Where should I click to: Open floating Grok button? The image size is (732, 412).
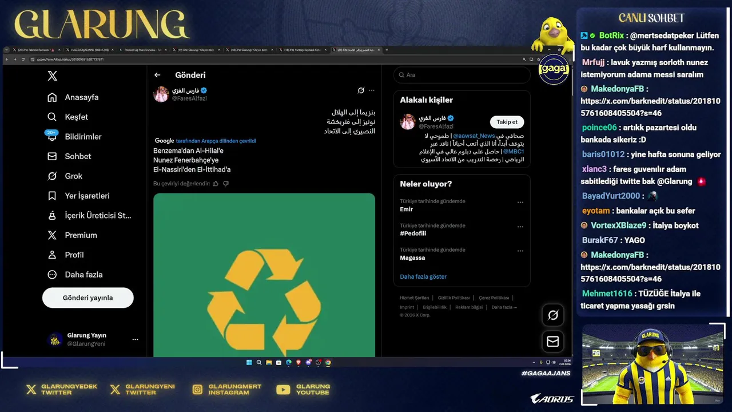tap(553, 315)
